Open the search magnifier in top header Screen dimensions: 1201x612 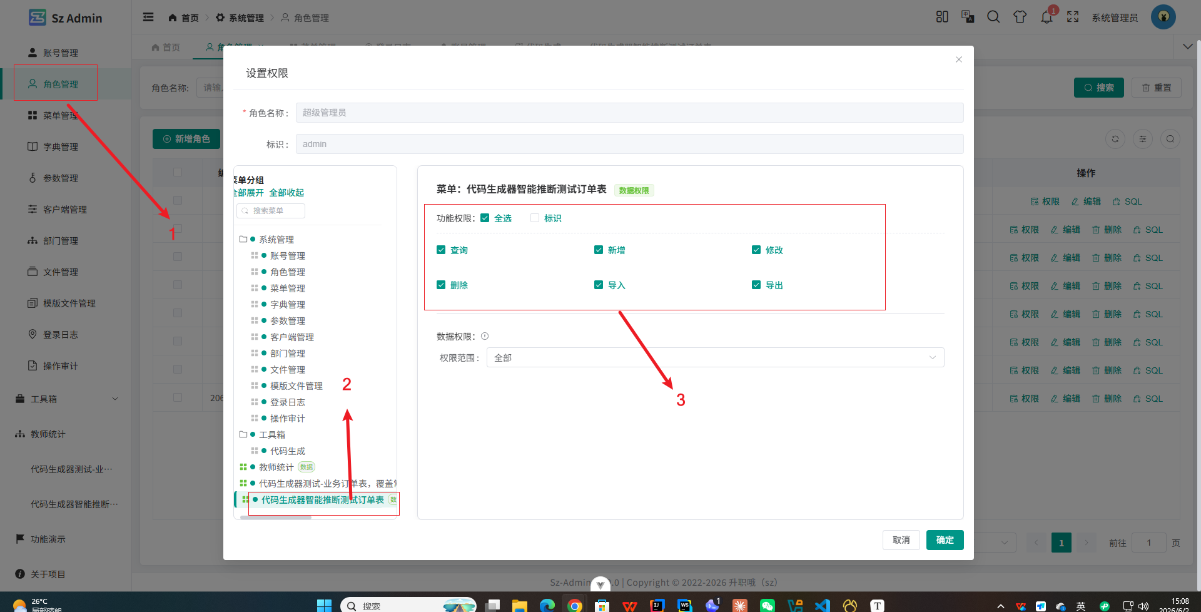pos(993,17)
